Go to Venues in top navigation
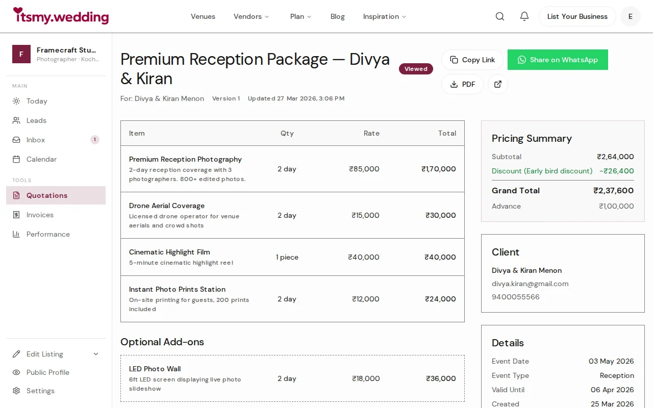The height and width of the screenshot is (408, 653). click(203, 16)
